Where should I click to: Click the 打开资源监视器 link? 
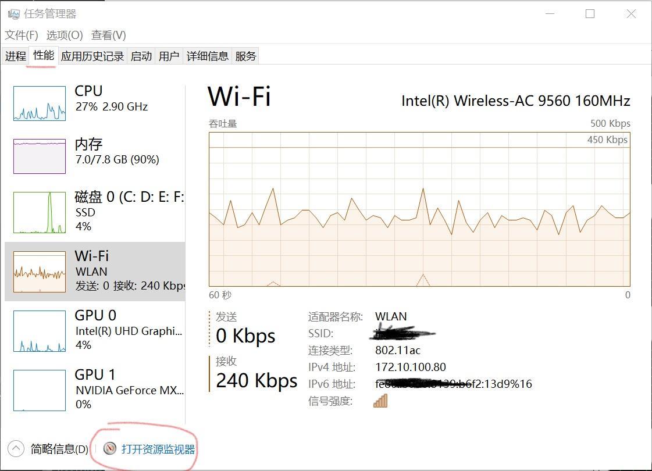click(158, 449)
